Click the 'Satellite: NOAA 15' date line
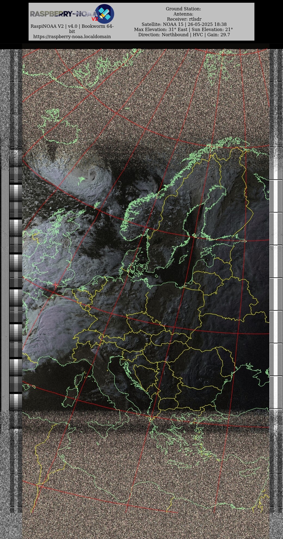283x539 pixels. [x=184, y=25]
